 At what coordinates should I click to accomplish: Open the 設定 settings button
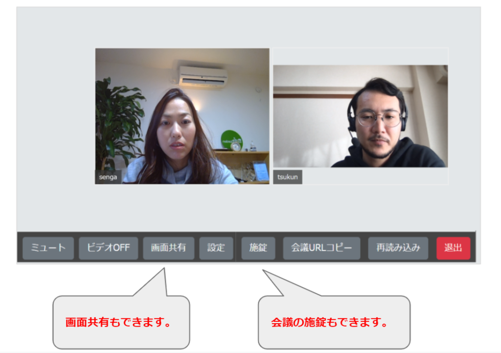tap(216, 248)
